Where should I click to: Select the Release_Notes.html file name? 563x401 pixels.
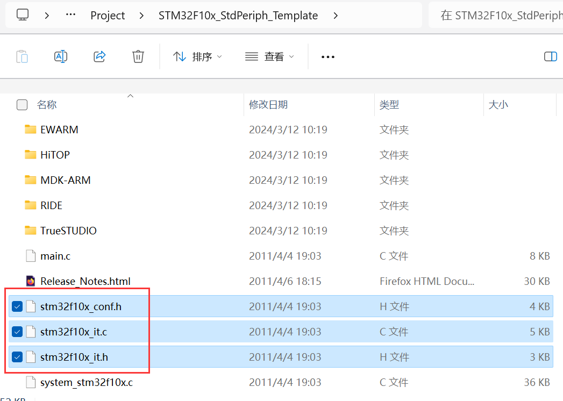click(x=85, y=281)
